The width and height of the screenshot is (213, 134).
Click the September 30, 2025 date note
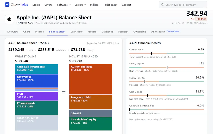pyautogui.click(x=97, y=43)
